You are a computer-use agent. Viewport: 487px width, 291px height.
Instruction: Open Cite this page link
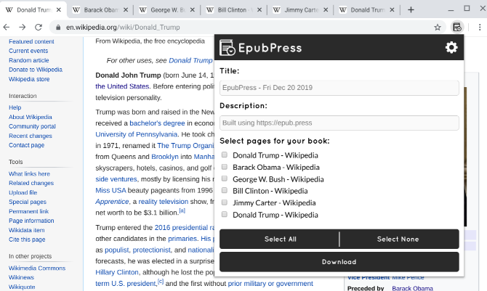[x=27, y=239]
